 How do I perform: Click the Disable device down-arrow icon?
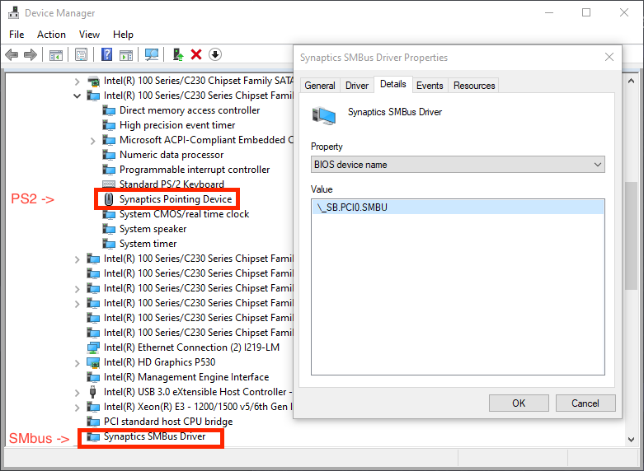215,54
